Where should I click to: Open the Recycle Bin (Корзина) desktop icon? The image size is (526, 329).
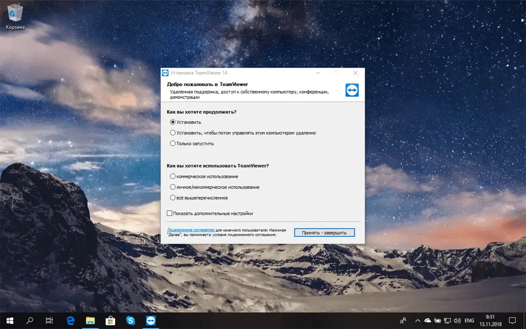coord(15,16)
